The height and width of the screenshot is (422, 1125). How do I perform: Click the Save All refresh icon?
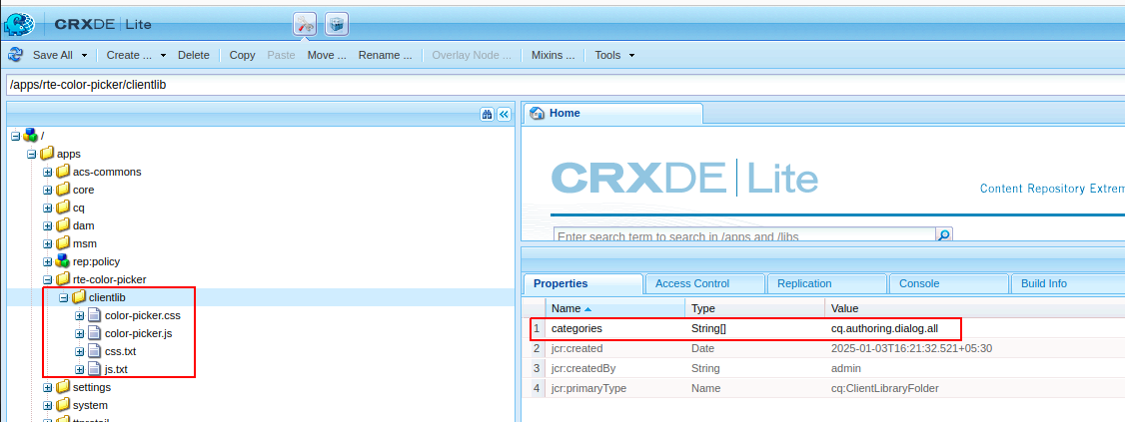tap(16, 55)
